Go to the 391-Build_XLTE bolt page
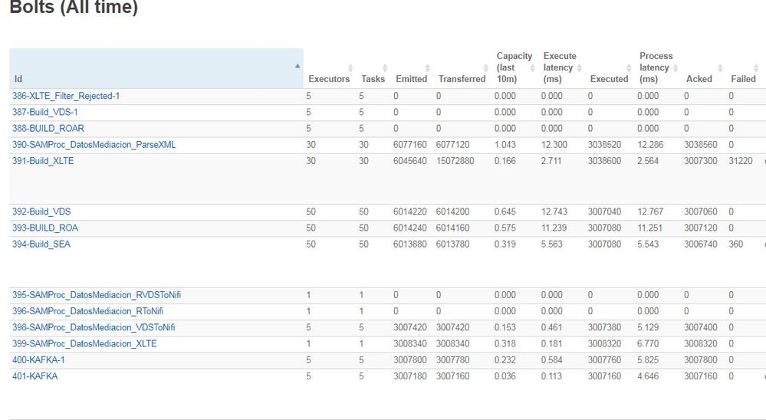The width and height of the screenshot is (766, 420). click(x=43, y=161)
